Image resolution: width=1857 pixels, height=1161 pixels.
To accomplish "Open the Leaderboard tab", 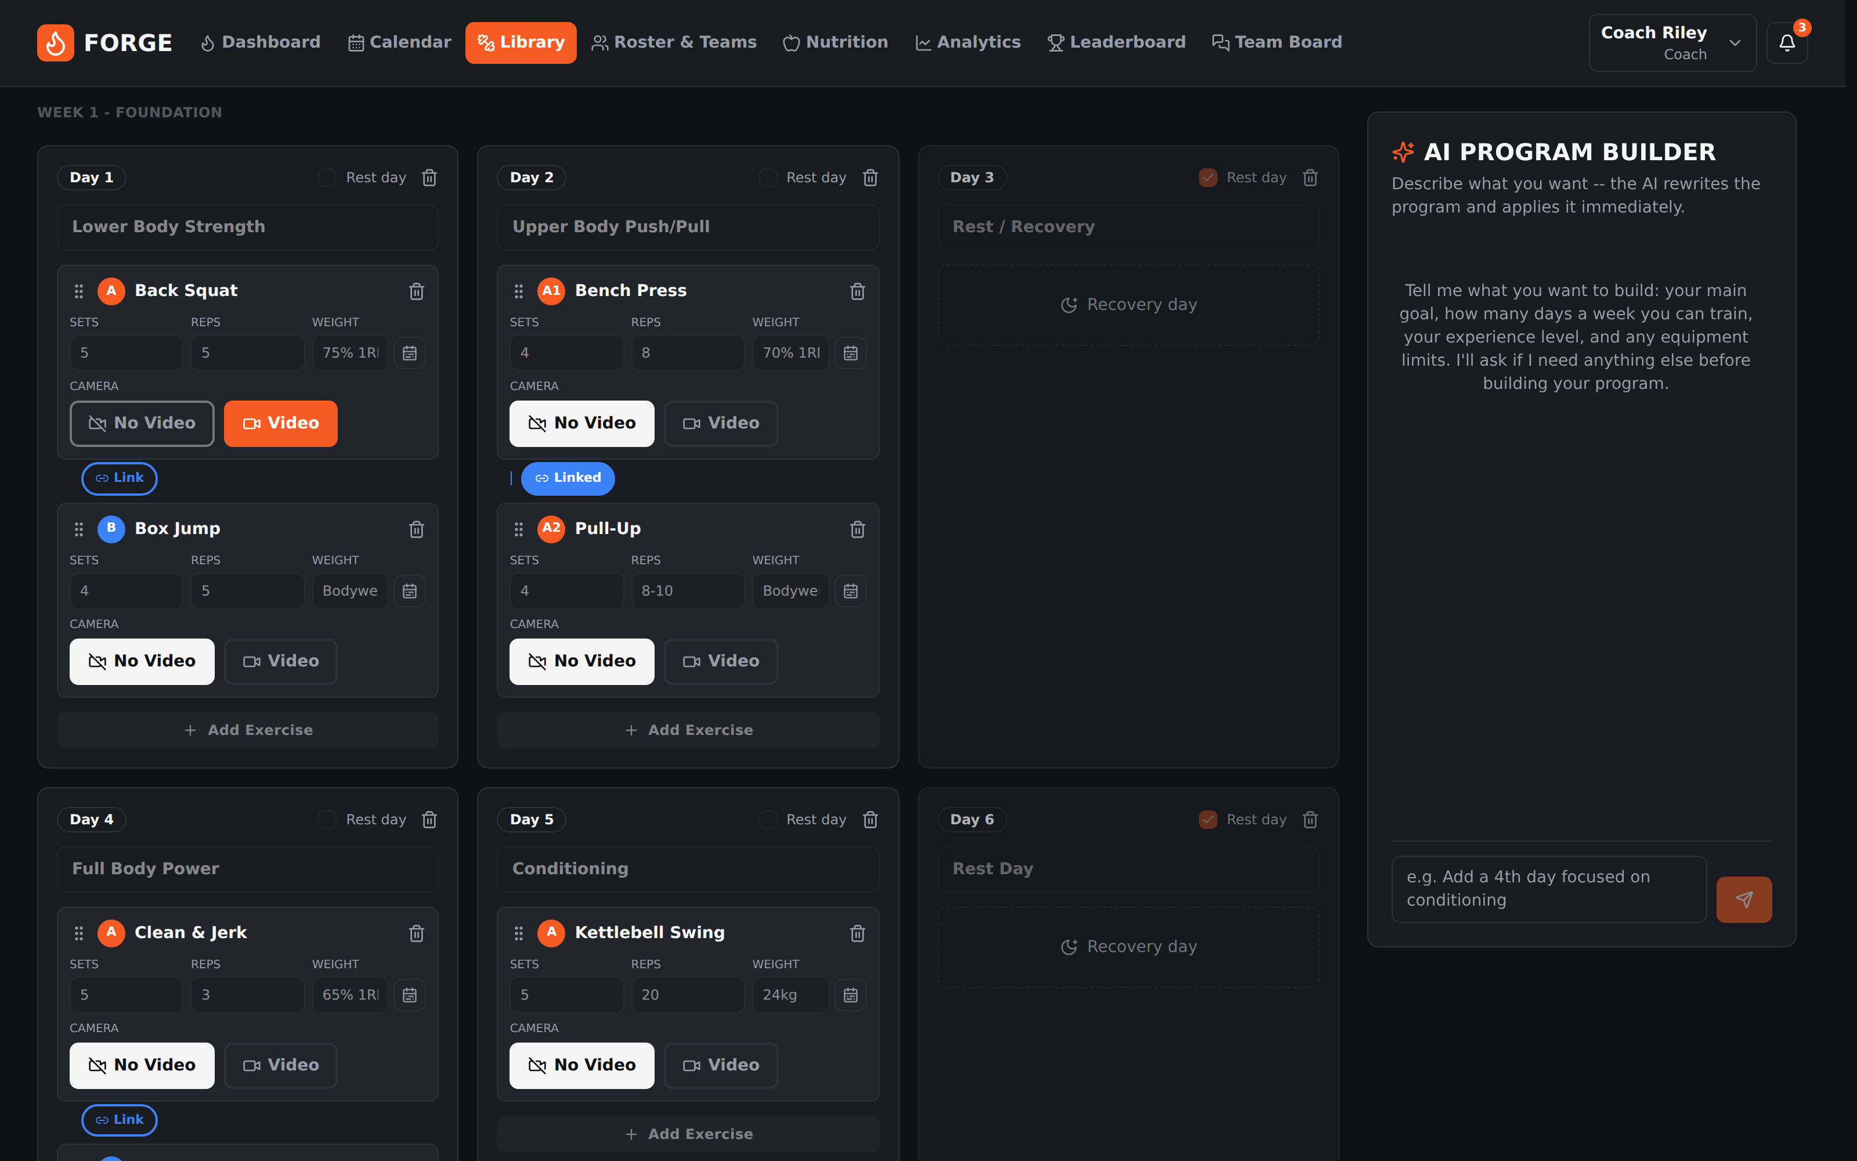I will [x=1117, y=42].
